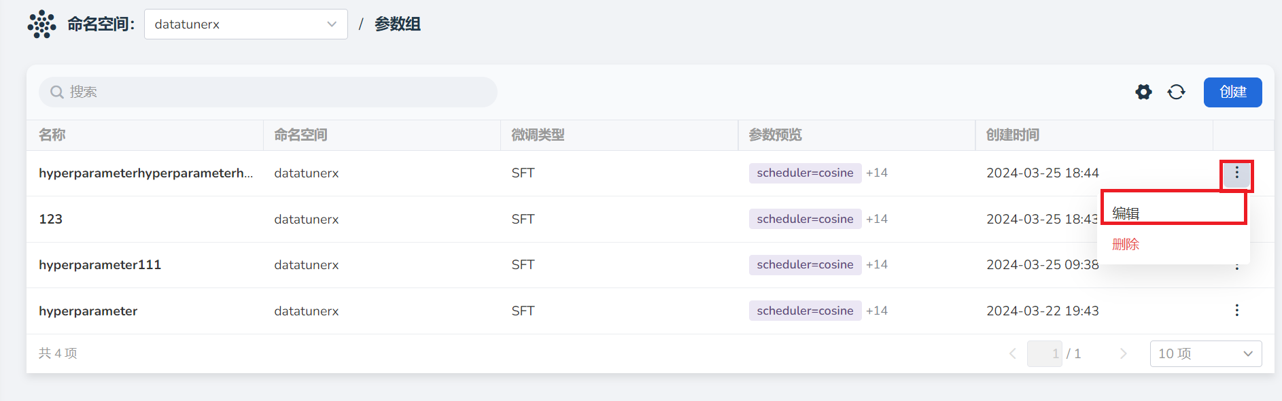Click datatunerx cell in hyperparameter row

click(307, 311)
